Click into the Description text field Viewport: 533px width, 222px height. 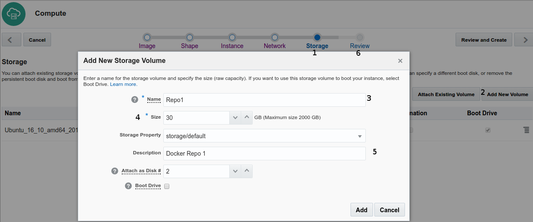(264, 154)
